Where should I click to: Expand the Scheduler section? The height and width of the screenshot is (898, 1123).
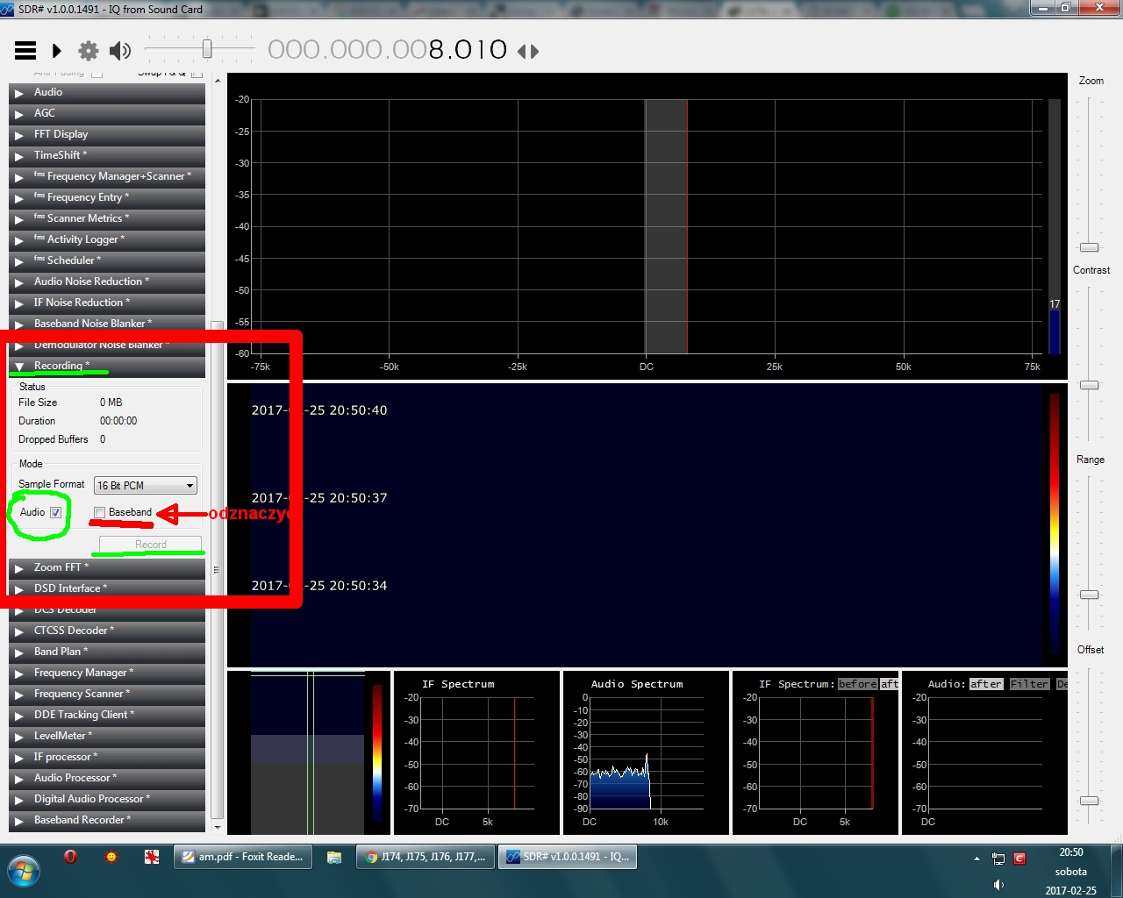click(x=107, y=260)
